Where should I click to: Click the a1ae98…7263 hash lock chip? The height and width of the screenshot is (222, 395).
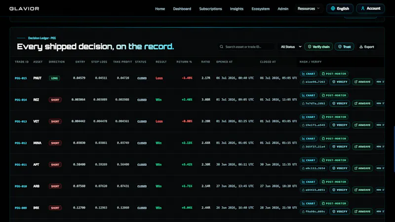click(314, 82)
